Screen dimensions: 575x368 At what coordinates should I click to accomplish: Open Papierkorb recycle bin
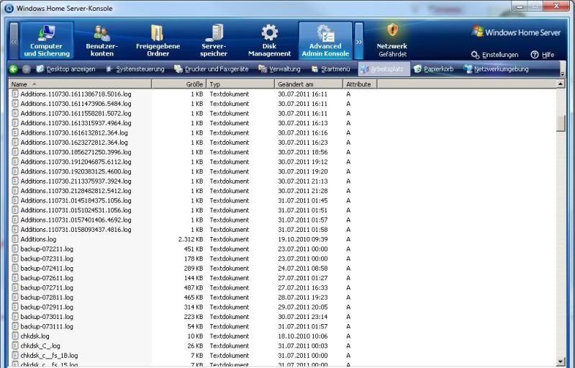pyautogui.click(x=436, y=69)
